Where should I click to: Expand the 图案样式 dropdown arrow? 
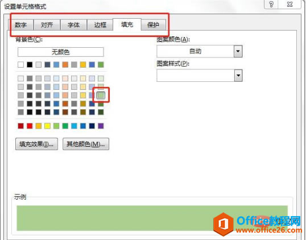[238, 75]
